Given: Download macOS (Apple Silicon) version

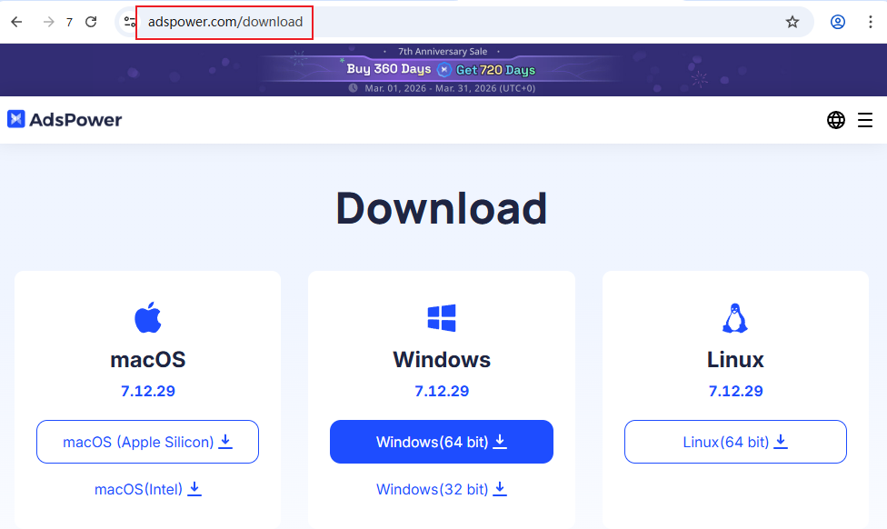Looking at the screenshot, I should [x=147, y=441].
